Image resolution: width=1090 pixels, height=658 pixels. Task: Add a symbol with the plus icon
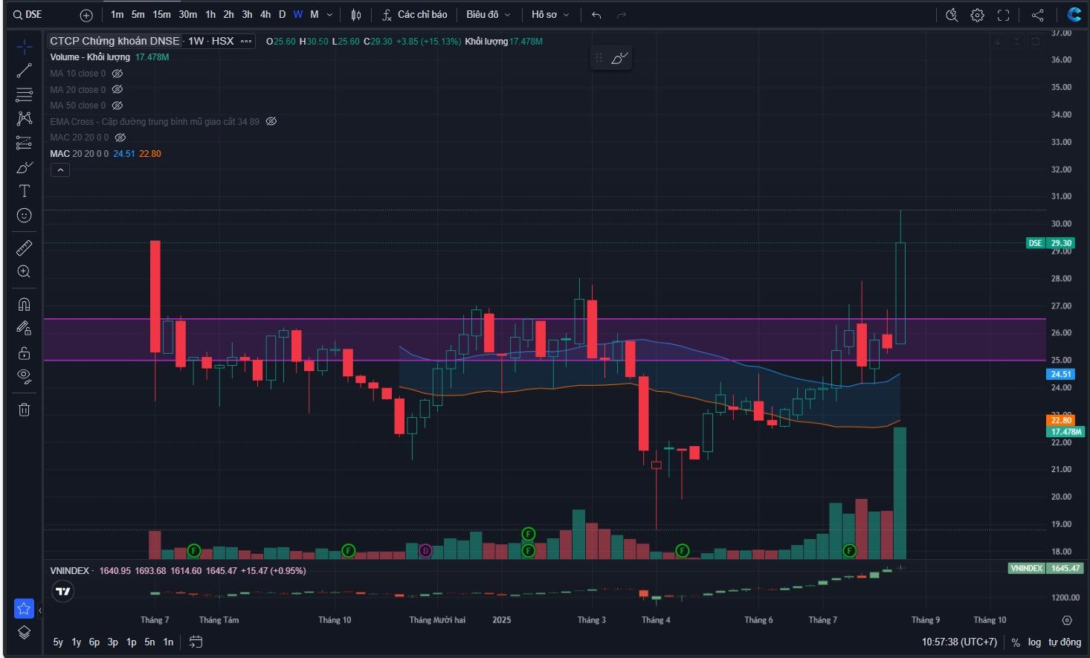(x=86, y=15)
